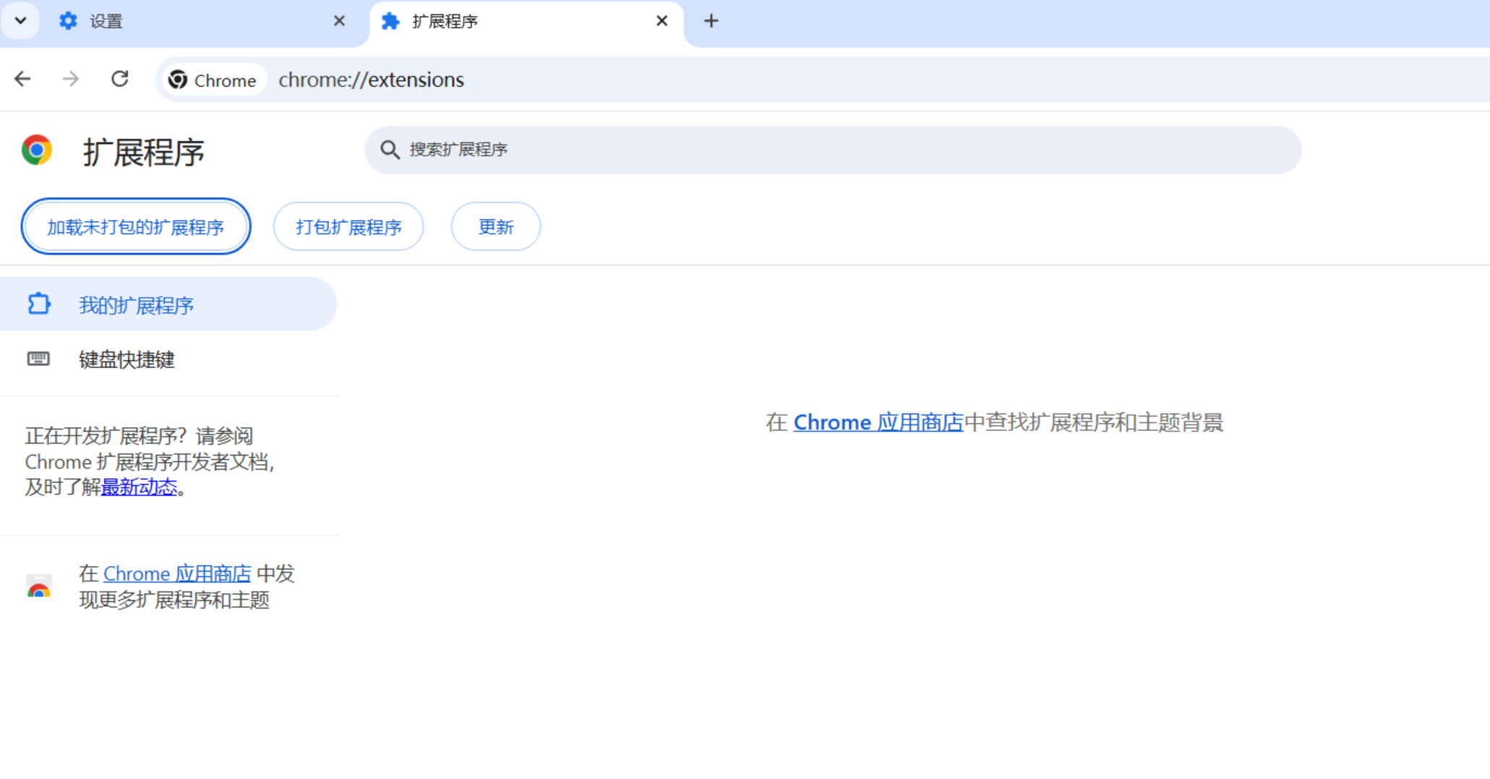Viewport: 1490px width, 779px height.
Task: Click 加载未打包的扩展程序 button
Action: (136, 226)
